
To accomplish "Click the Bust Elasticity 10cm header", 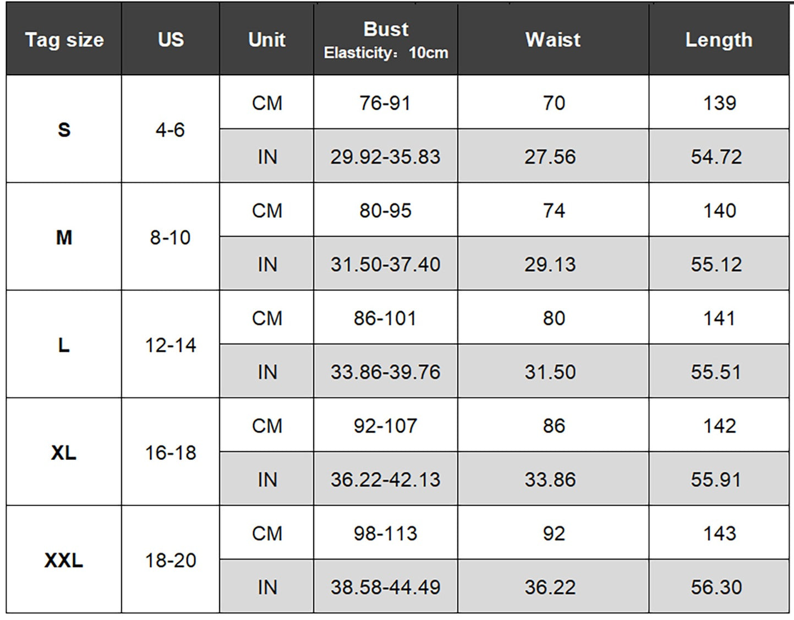I will (386, 39).
